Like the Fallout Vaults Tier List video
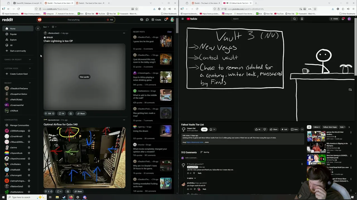The image size is (357, 200). click(258, 129)
